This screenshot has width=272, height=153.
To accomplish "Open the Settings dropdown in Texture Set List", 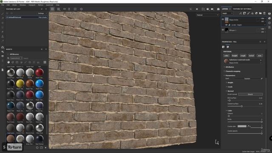I will click(x=42, y=13).
